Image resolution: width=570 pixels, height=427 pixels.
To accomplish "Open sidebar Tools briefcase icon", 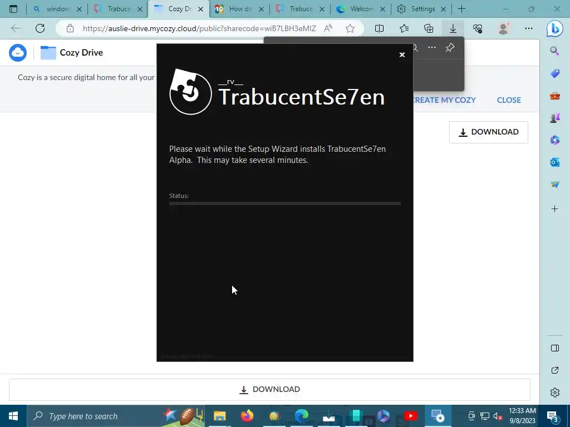I will pyautogui.click(x=554, y=96).
